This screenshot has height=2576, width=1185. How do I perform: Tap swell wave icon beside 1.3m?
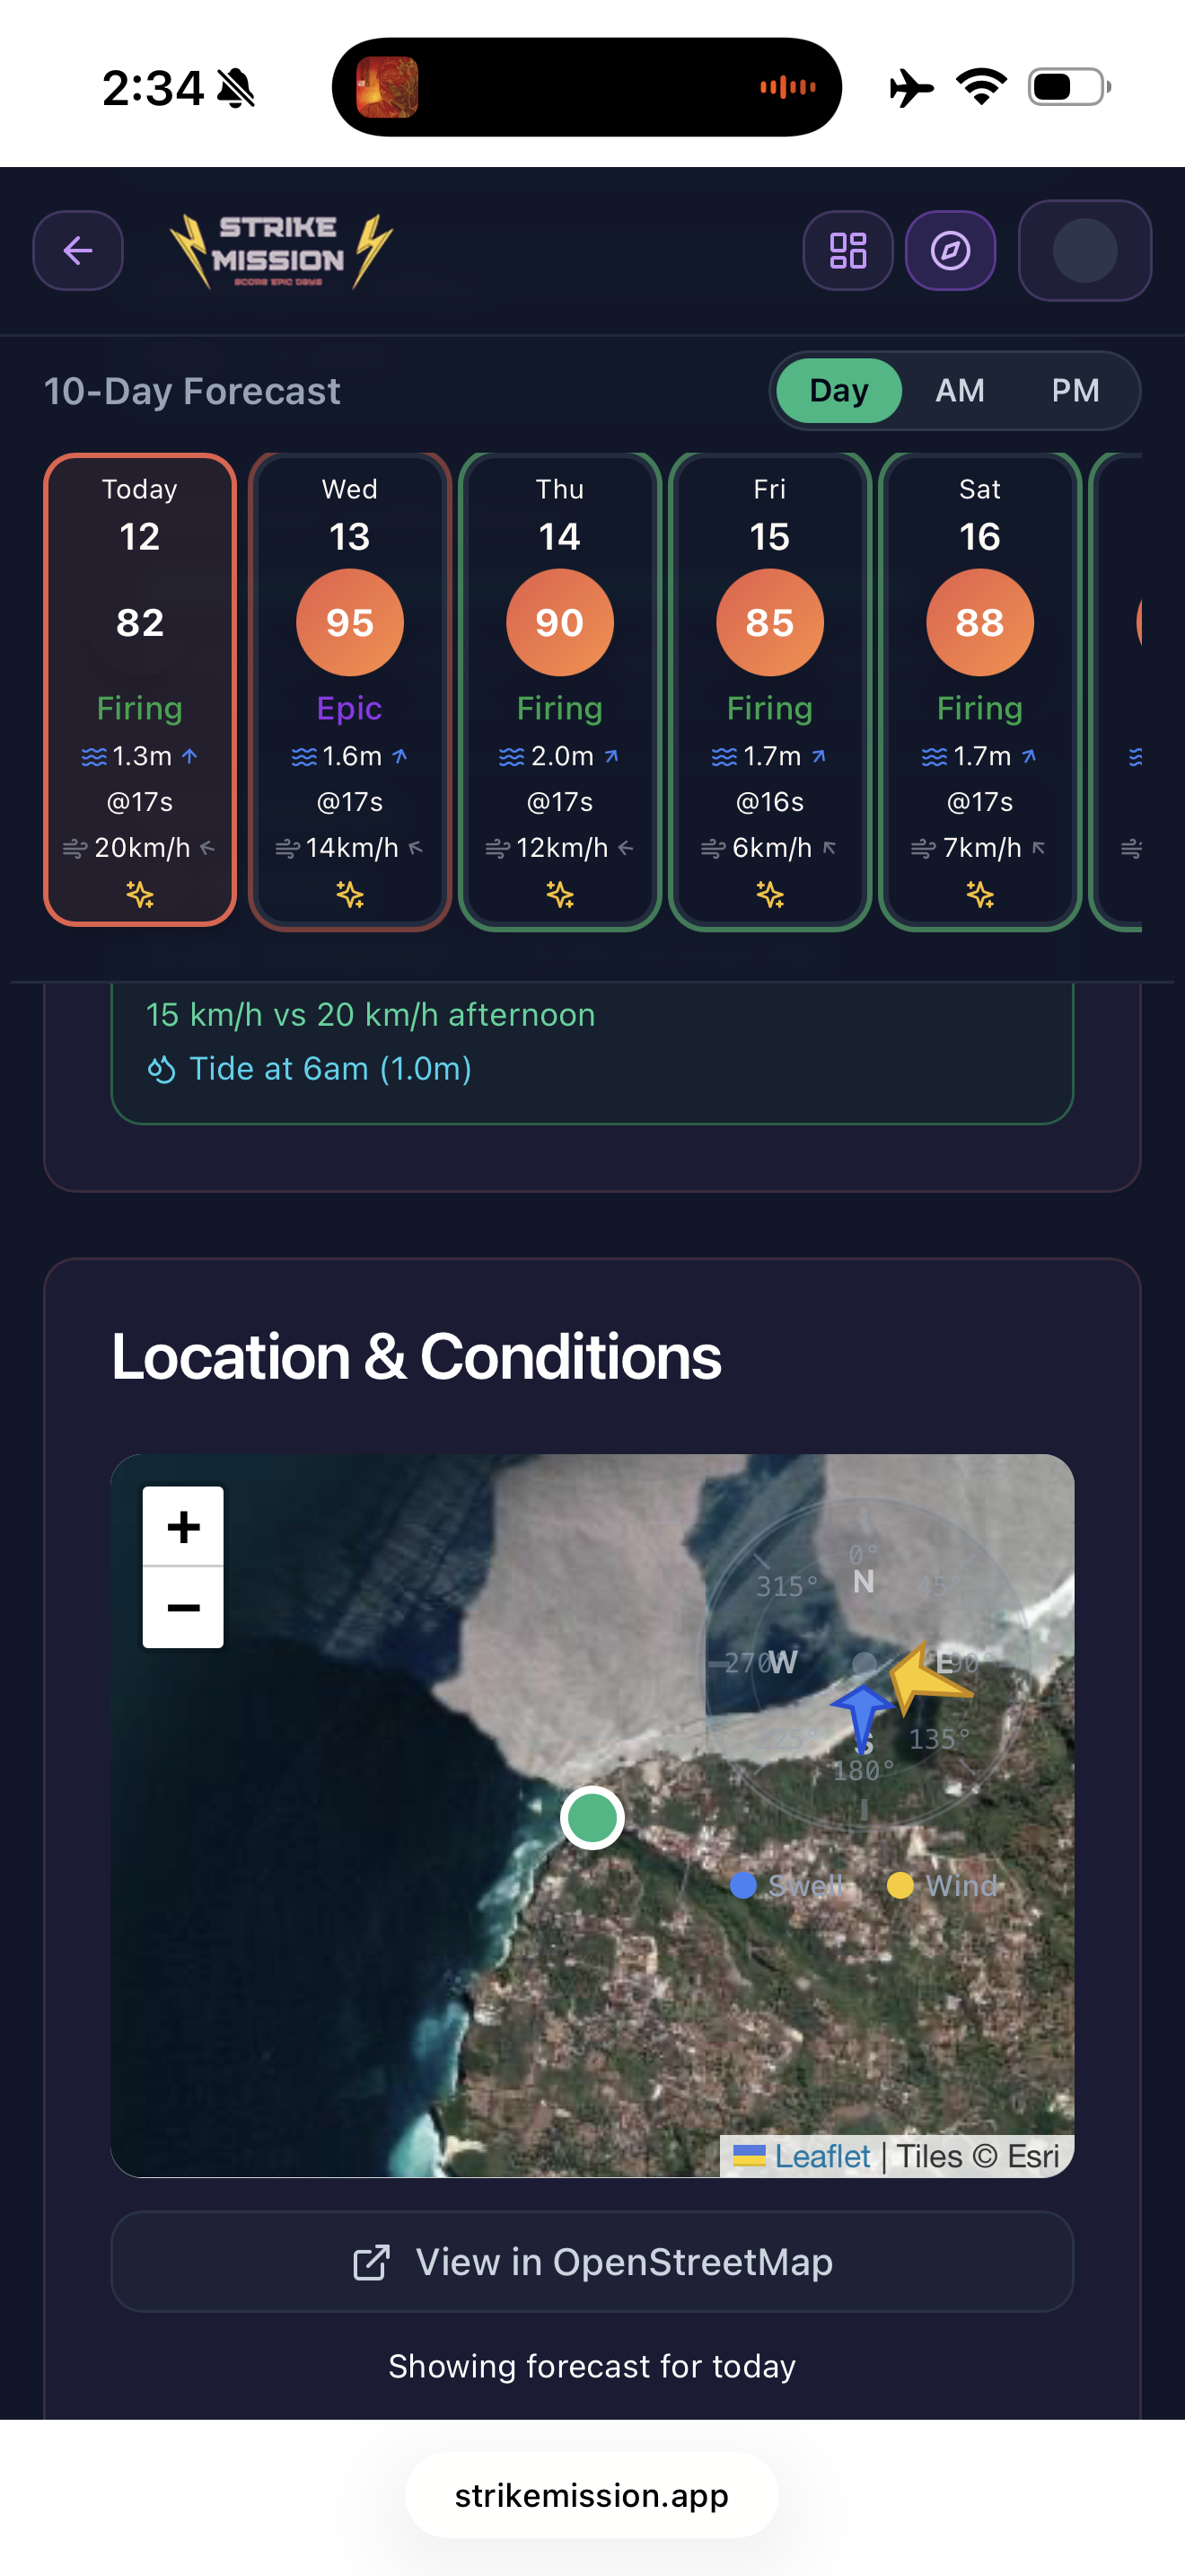tap(94, 757)
